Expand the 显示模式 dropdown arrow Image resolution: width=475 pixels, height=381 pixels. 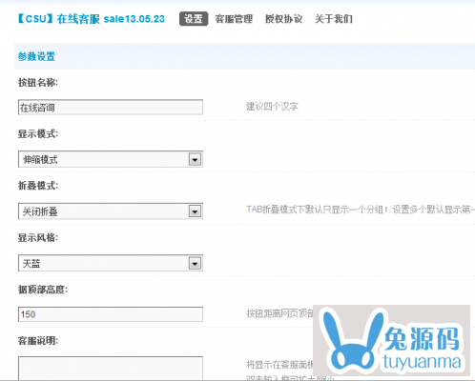click(195, 159)
